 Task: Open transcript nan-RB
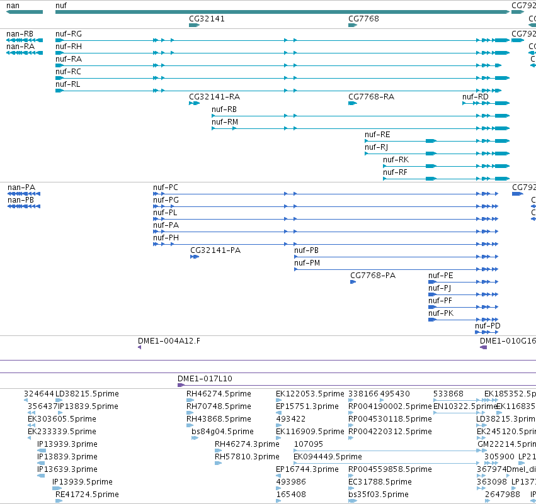tap(20, 34)
